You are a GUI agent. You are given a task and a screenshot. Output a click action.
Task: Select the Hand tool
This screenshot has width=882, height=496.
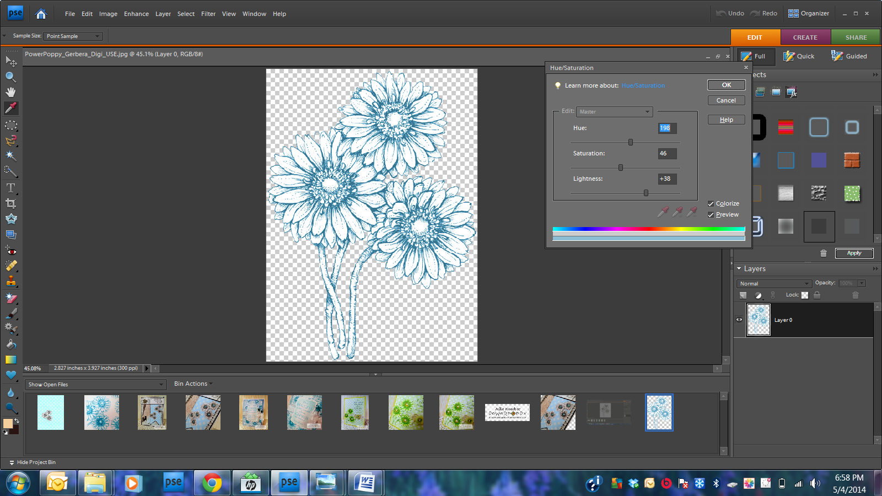pos(10,92)
